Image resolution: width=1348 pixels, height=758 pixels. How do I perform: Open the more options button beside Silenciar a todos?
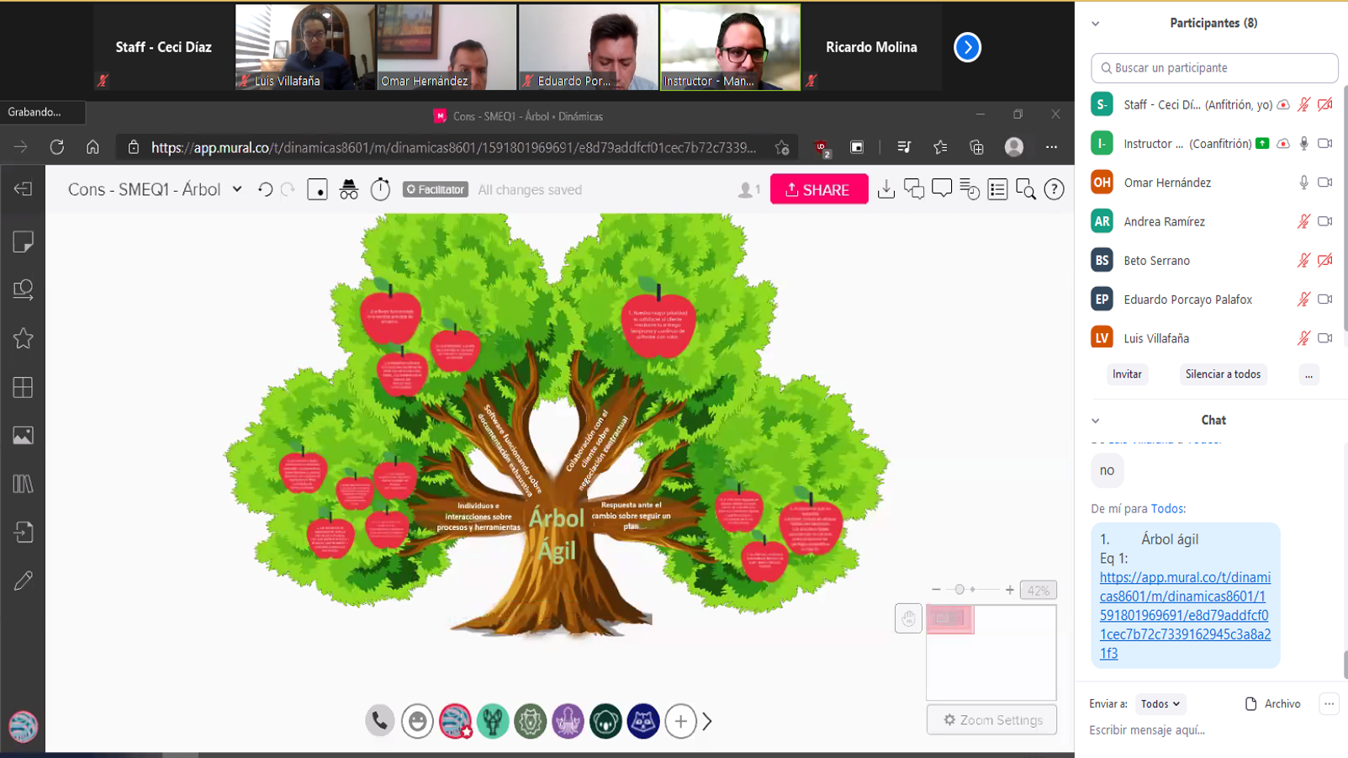[1308, 374]
